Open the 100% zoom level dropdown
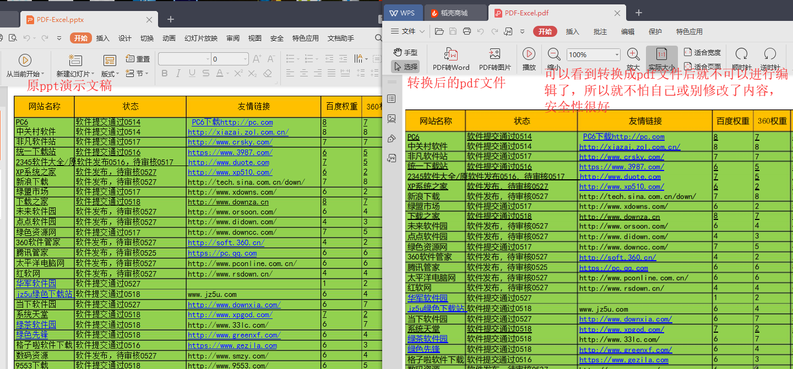The height and width of the screenshot is (369, 793). (616, 54)
